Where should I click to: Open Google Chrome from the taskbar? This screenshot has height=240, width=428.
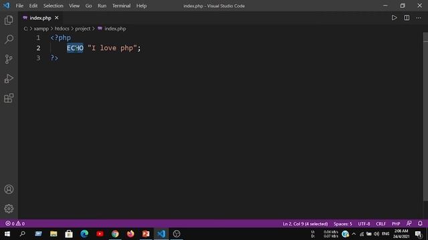115,234
